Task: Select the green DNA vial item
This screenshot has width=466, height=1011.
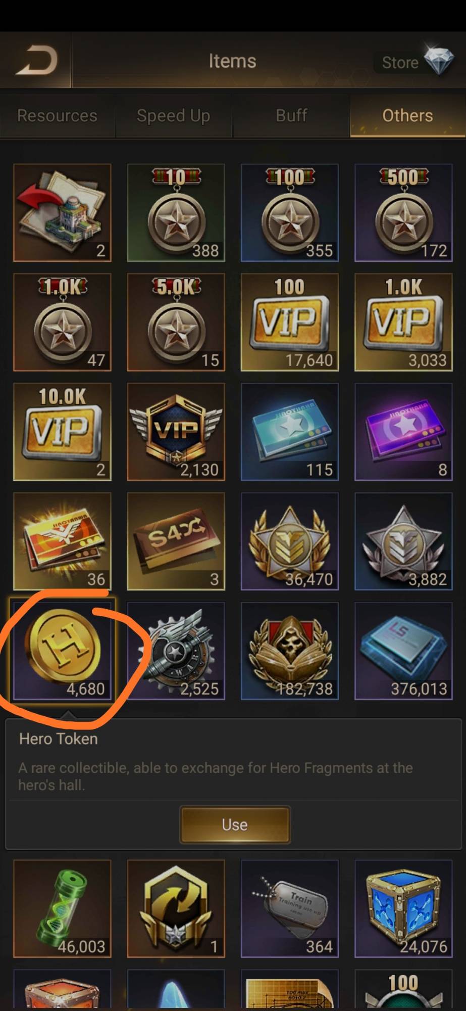Action: [x=62, y=909]
